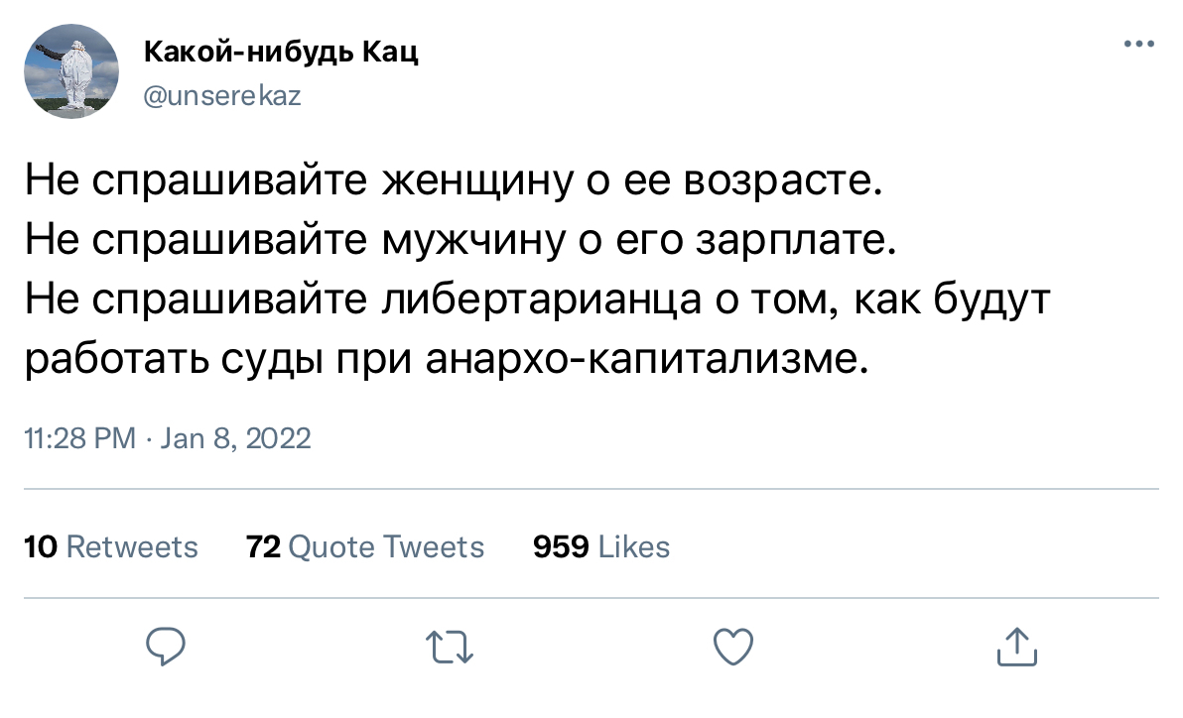This screenshot has height=718, width=1183.
Task: Go to the Какой-нибудь Кац profile name
Action: (x=281, y=53)
